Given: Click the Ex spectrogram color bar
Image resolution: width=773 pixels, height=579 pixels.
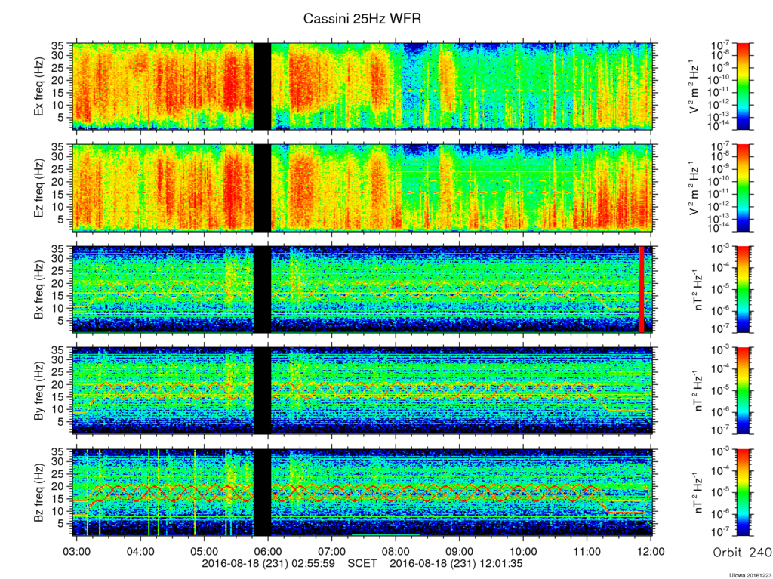Looking at the screenshot, I should coord(743,86).
